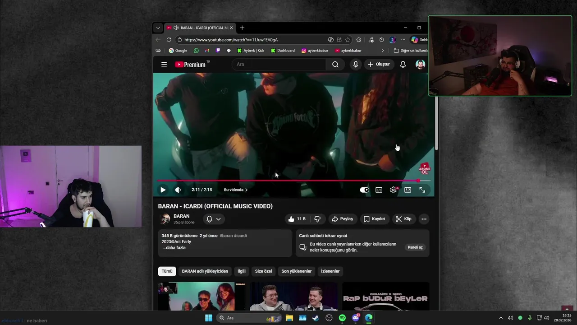The image size is (577, 325).
Task: Start voice search with microphone icon
Action: click(x=356, y=65)
